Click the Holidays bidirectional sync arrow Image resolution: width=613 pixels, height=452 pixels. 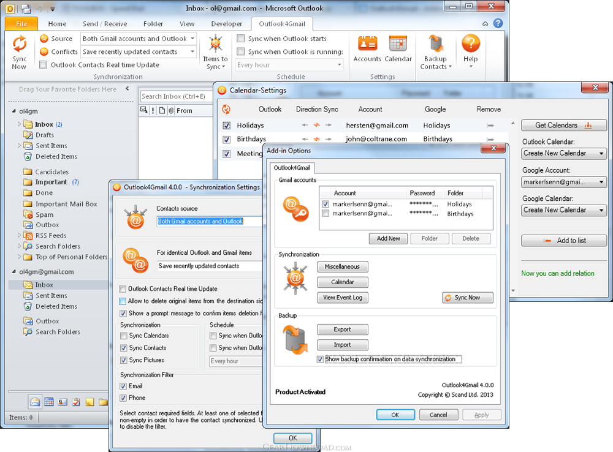pyautogui.click(x=317, y=125)
